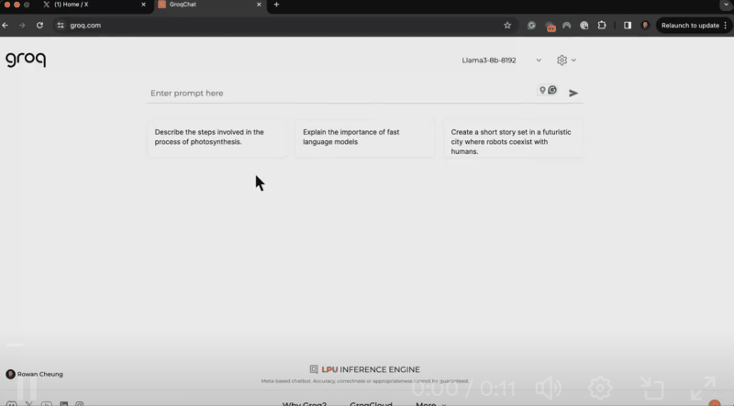Go forward in browser history
This screenshot has width=734, height=406.
tap(22, 26)
